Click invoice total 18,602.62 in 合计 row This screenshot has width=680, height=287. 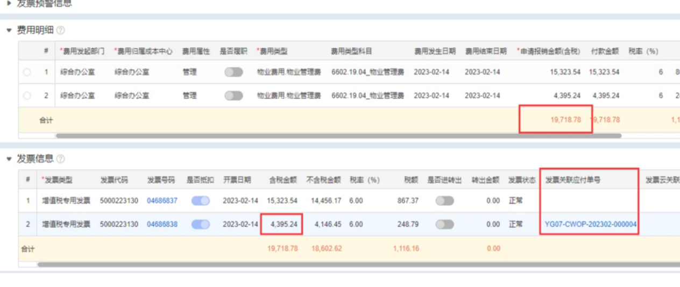(327, 248)
